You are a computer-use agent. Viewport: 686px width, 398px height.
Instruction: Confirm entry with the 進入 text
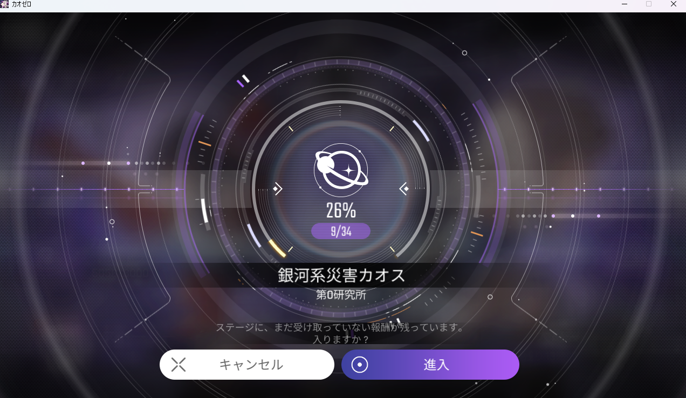click(436, 365)
